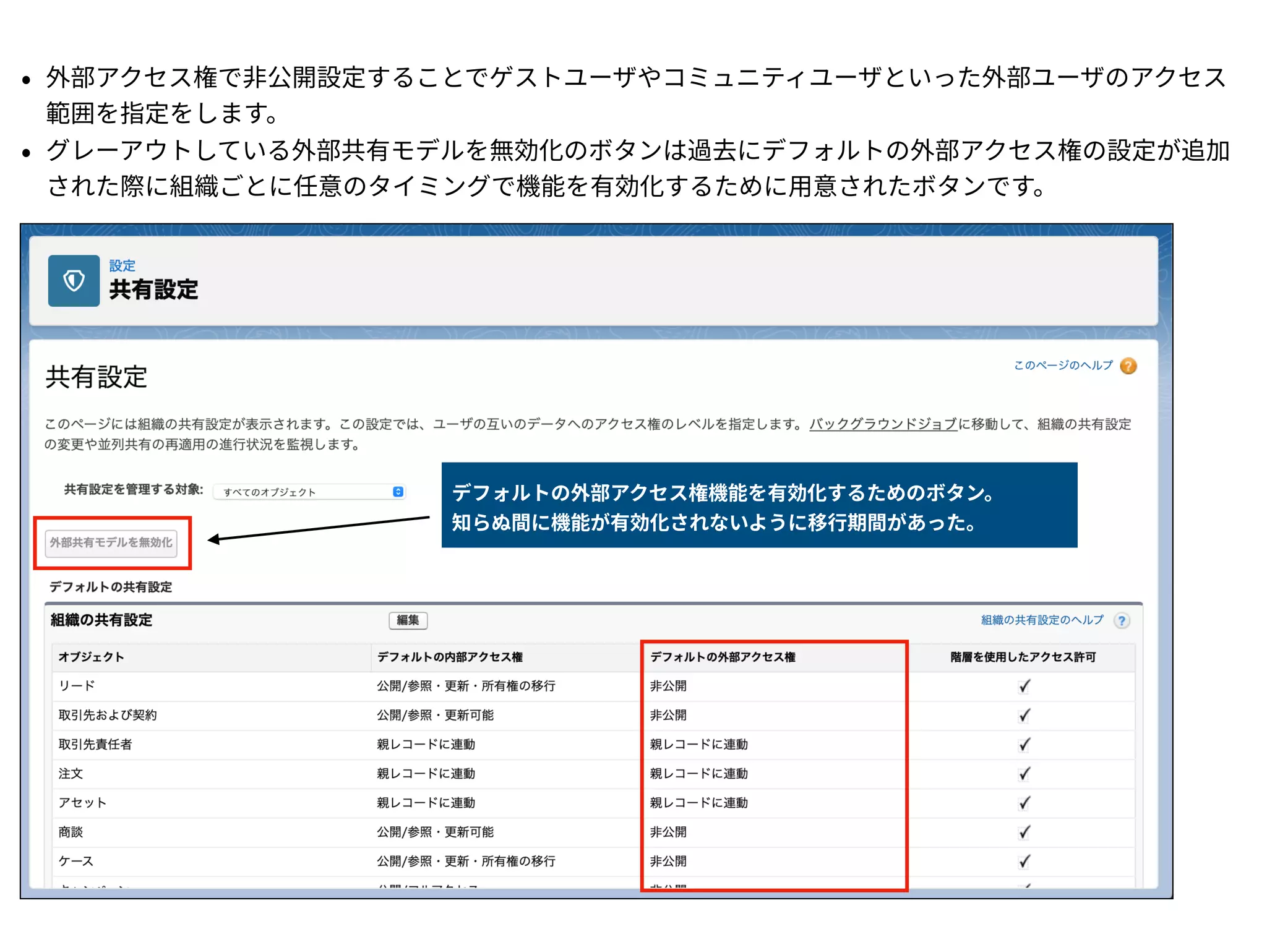Click internal access value for 取引先および契約 row
The width and height of the screenshot is (1267, 950).
(435, 715)
